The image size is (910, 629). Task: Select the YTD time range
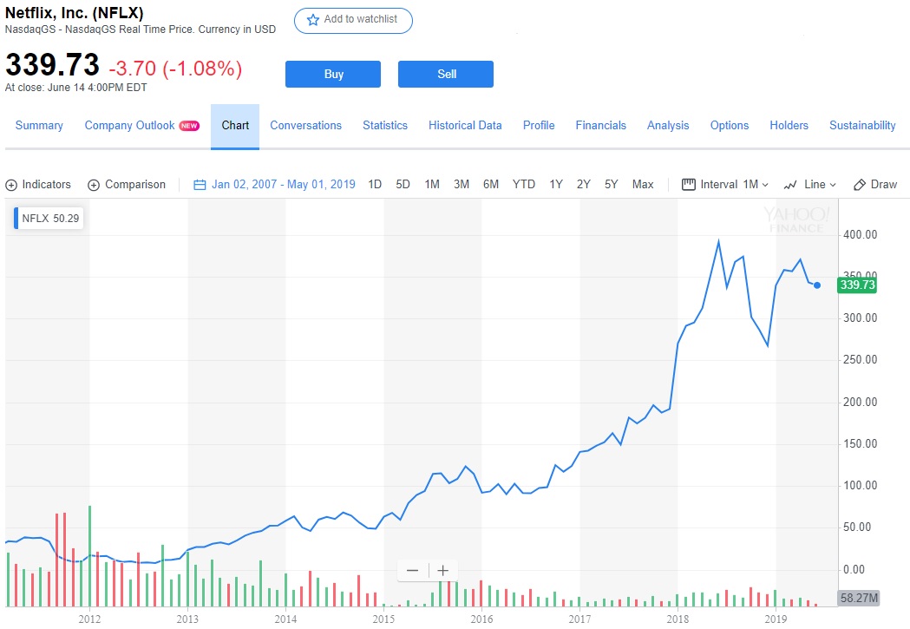pos(523,185)
